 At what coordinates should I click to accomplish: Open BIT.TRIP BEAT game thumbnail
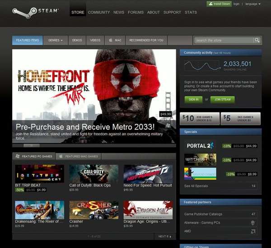coord(40,174)
